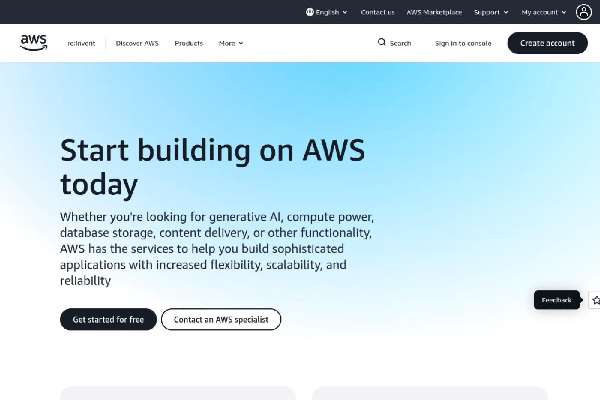Viewport: 600px width, 400px height.
Task: Click the user profile icon
Action: pos(583,12)
